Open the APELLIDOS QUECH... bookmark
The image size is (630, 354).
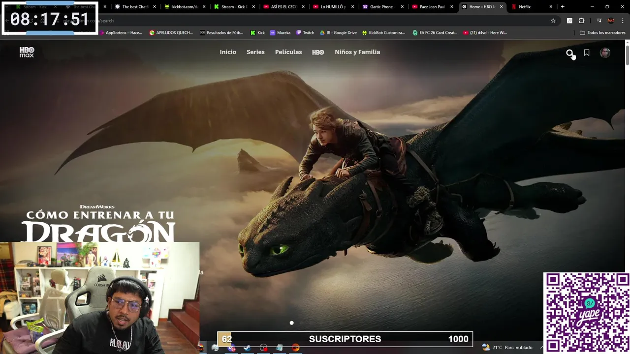pyautogui.click(x=171, y=33)
